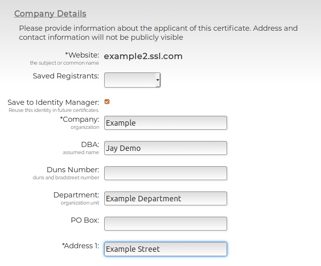321x266 pixels.
Task: Click the "Duns Number:" label
Action: click(x=73, y=170)
